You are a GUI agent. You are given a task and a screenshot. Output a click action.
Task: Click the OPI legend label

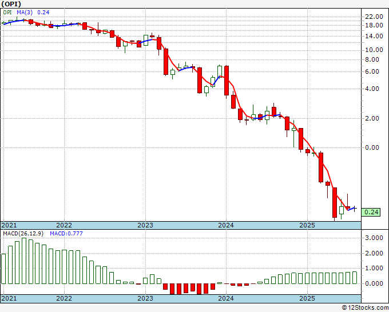7,12
